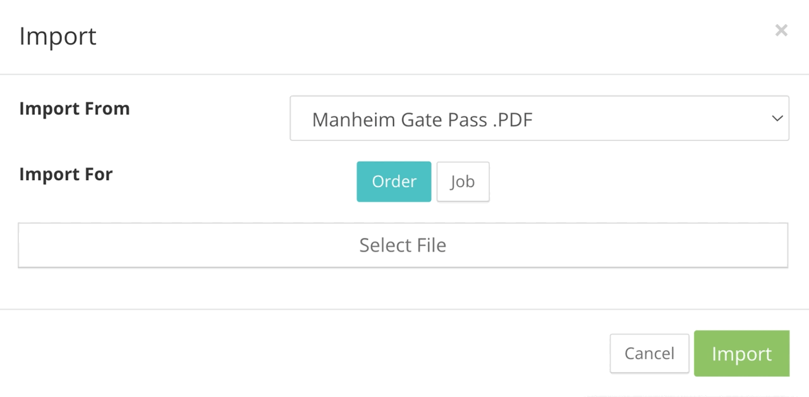Browse for a file via Select File

pos(403,245)
